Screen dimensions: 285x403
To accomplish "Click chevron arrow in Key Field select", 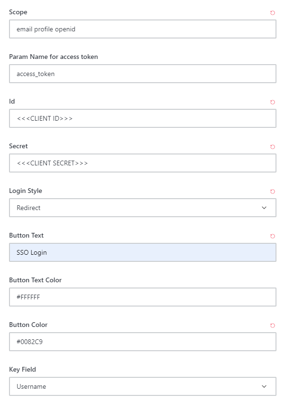I will tap(264, 386).
